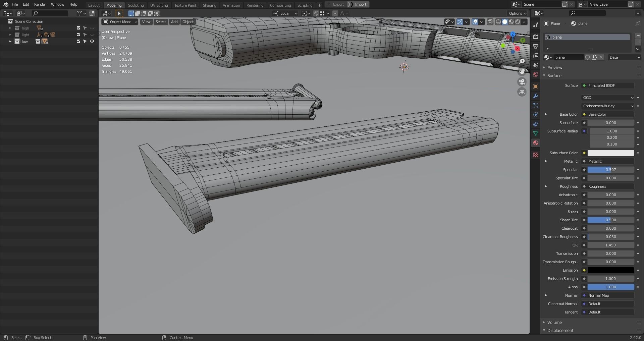Viewport: 644px width, 341px height.
Task: Click the Principled BSDF surface shader button
Action: coord(608,86)
